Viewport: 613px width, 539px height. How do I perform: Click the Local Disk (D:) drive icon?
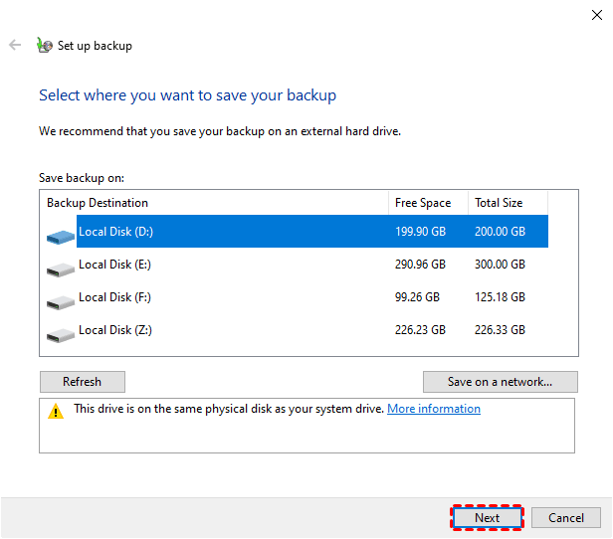point(61,235)
